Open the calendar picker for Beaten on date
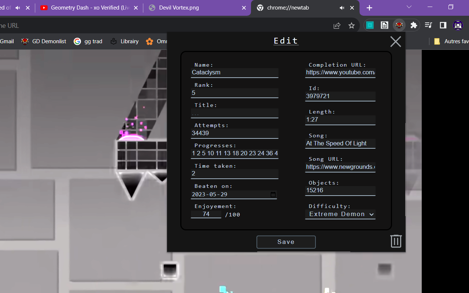The image size is (469, 293). pos(273,194)
